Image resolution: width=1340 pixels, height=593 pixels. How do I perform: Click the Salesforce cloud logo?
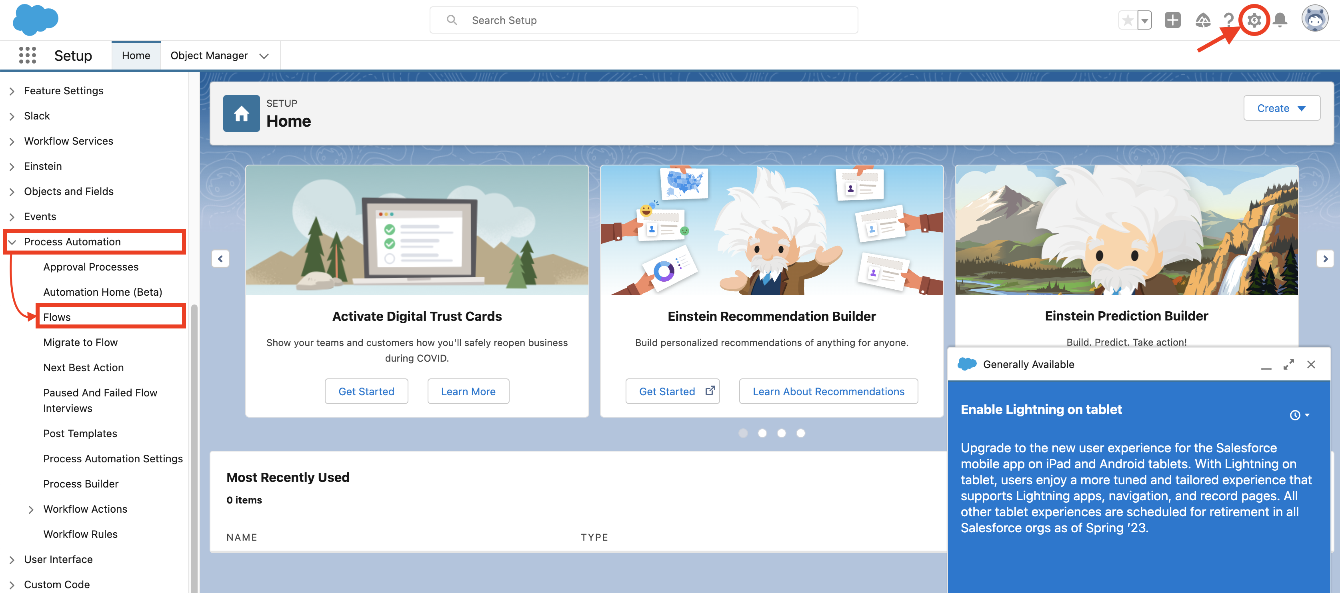pyautogui.click(x=35, y=20)
